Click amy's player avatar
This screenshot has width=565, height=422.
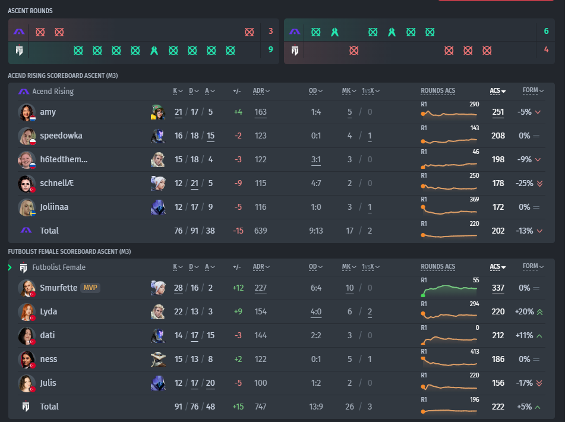pos(27,112)
